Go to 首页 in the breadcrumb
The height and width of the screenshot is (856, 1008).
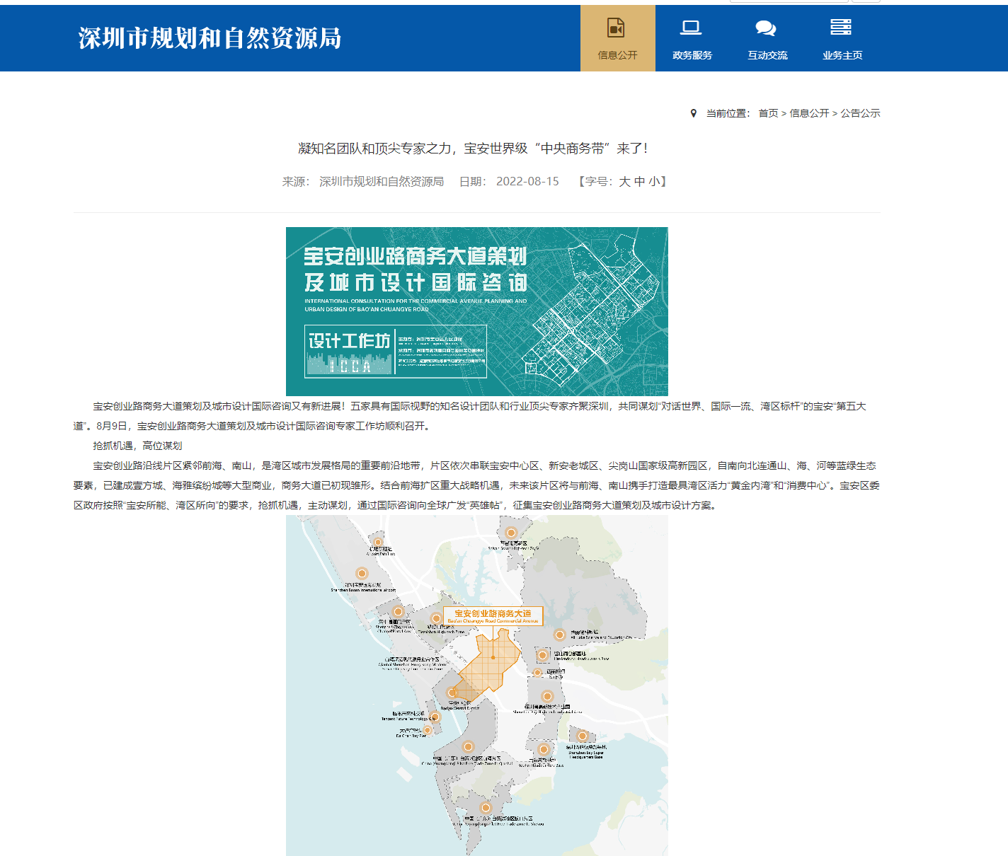768,113
